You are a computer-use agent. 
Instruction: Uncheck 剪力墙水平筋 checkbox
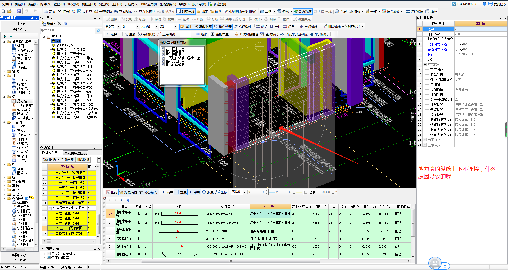click(163, 48)
